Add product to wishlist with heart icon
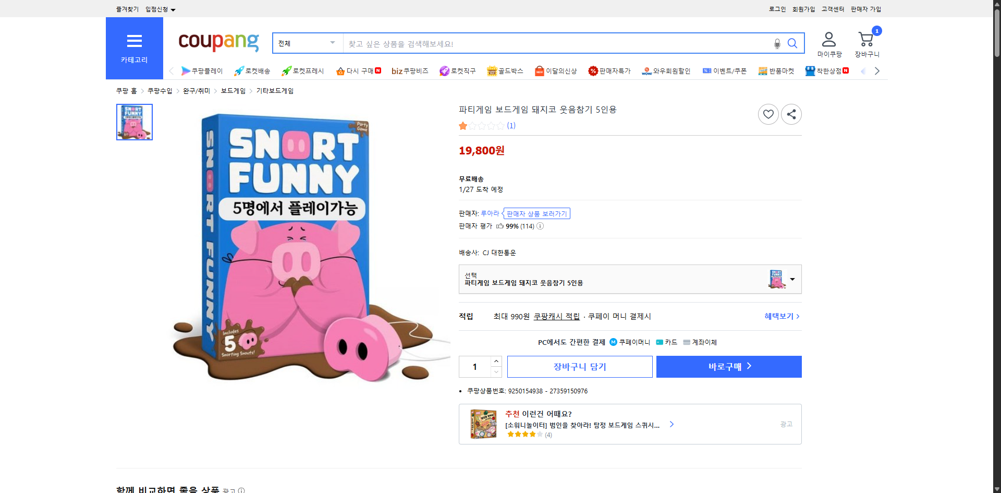 [768, 114]
